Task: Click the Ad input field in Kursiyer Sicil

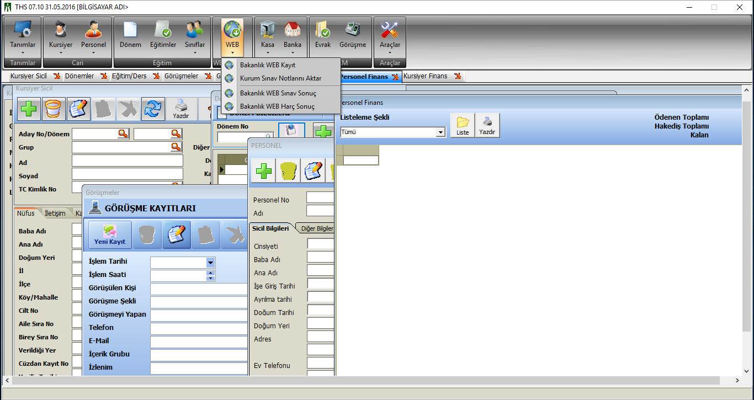Action: (x=127, y=161)
